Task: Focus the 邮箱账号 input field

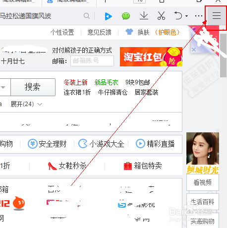Action: 92,61
